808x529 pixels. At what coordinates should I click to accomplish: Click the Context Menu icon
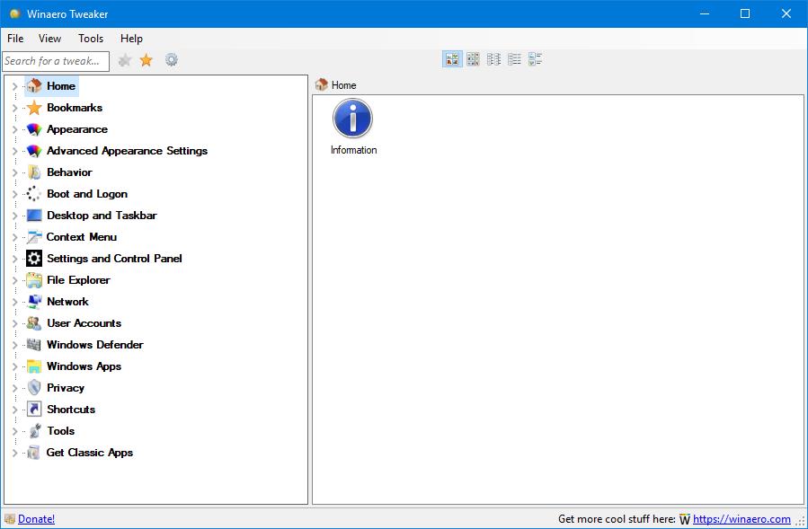[34, 237]
